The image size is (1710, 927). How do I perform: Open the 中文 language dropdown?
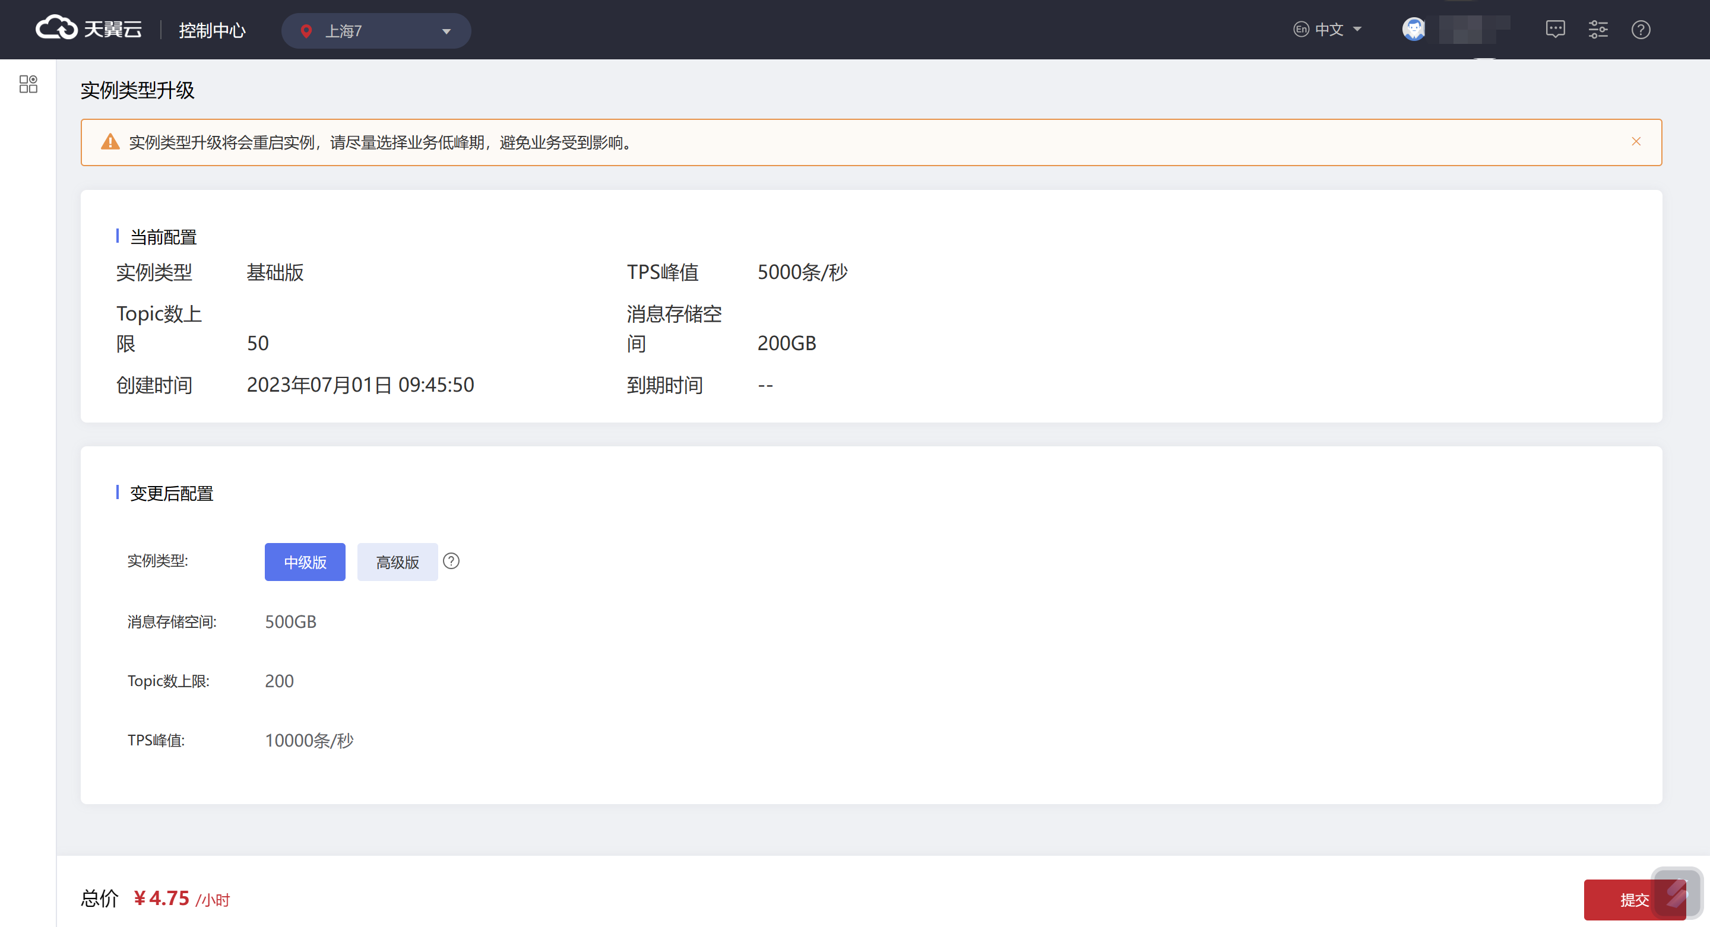point(1328,29)
